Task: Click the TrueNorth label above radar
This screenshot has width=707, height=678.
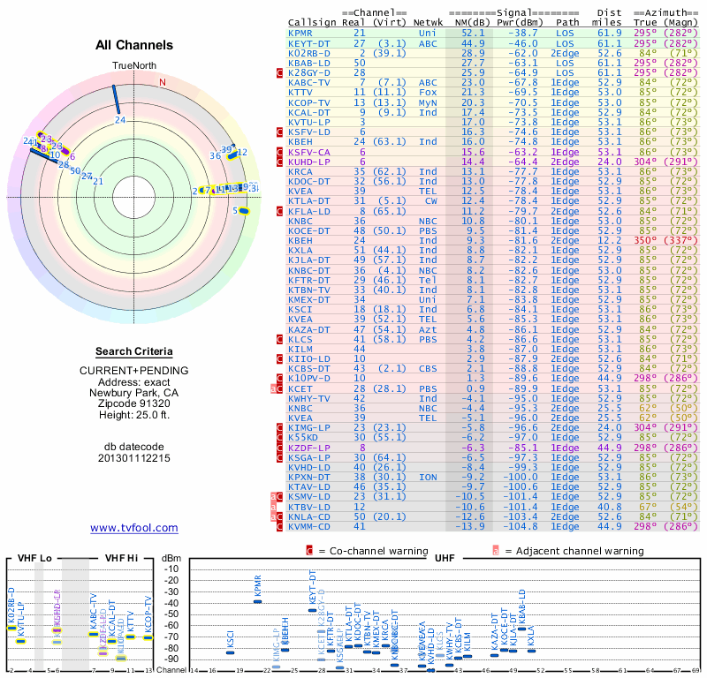Action: tap(134, 66)
